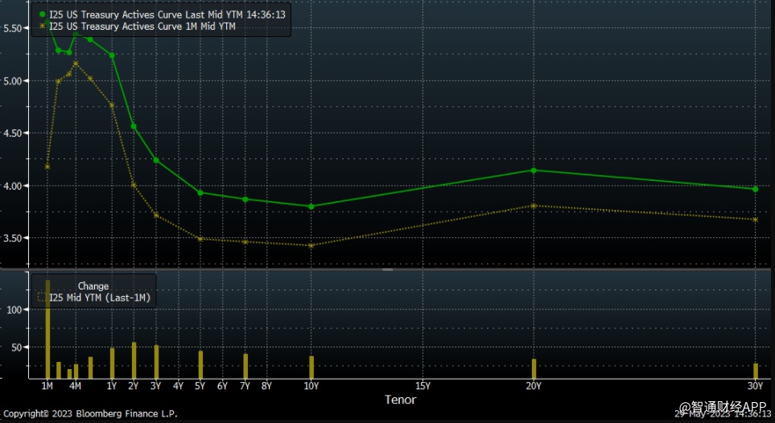The height and width of the screenshot is (423, 775).
Task: Select the green 20Y data point on the curve
Action: (534, 170)
